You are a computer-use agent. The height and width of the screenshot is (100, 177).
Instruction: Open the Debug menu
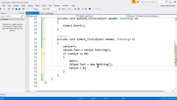[30, 6]
